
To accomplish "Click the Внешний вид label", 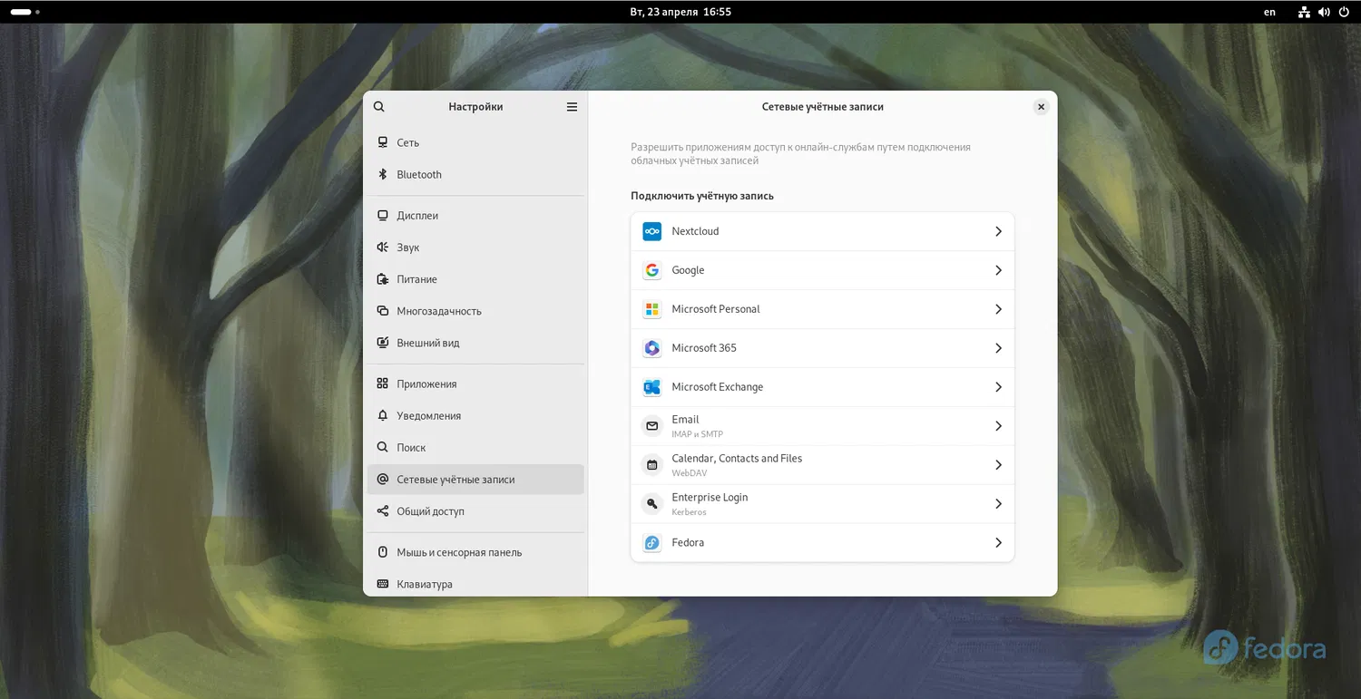I will pyautogui.click(x=428, y=343).
